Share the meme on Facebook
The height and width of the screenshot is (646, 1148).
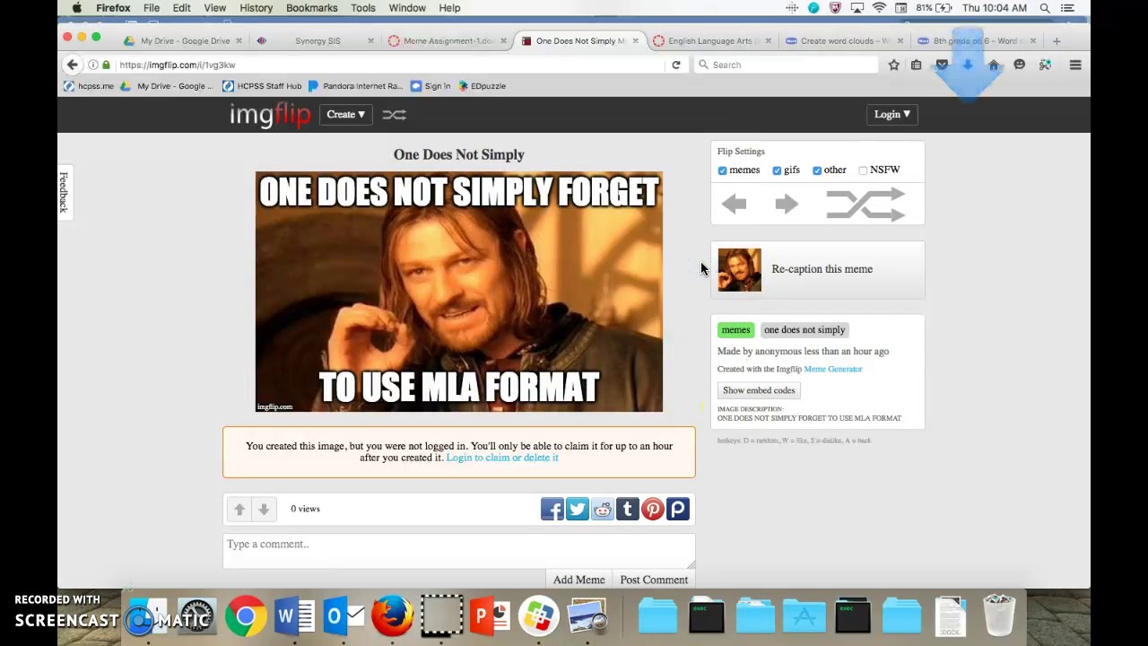pyautogui.click(x=552, y=510)
